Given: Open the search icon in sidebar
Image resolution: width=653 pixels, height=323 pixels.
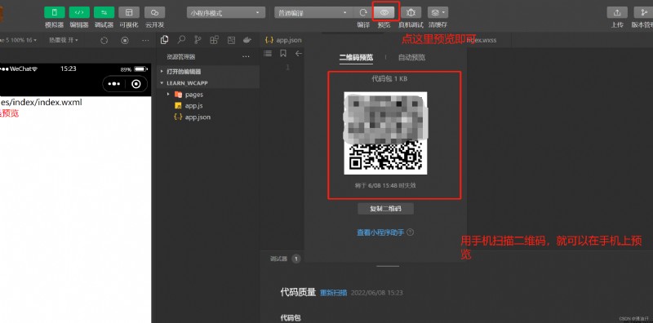Looking at the screenshot, I should click(181, 40).
